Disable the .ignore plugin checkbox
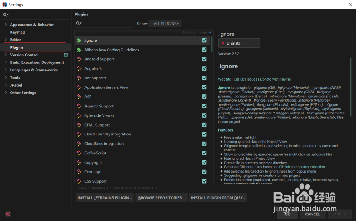Viewport: 356px width, 221px height. coord(204,40)
